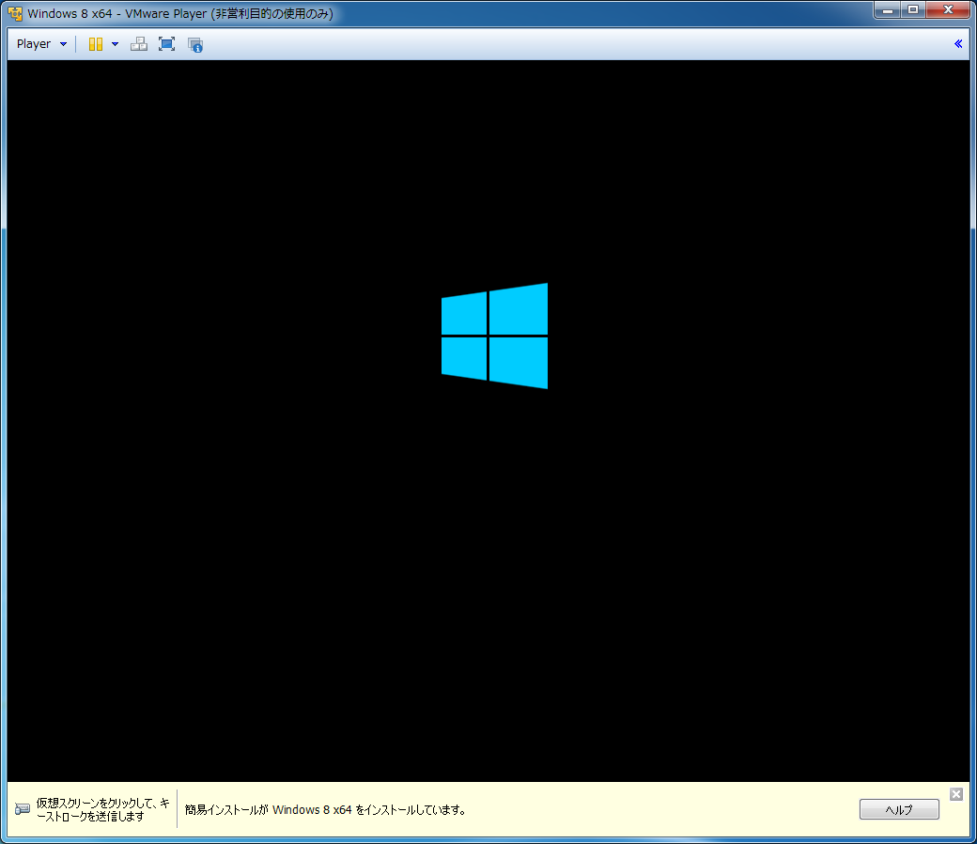Screen dimensions: 977x844
Task: Click the Windows 8 logo in VM screen
Action: (494, 336)
